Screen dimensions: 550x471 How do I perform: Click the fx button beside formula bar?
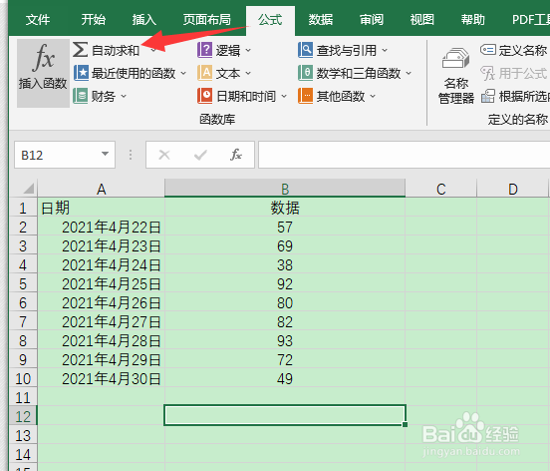point(236,155)
